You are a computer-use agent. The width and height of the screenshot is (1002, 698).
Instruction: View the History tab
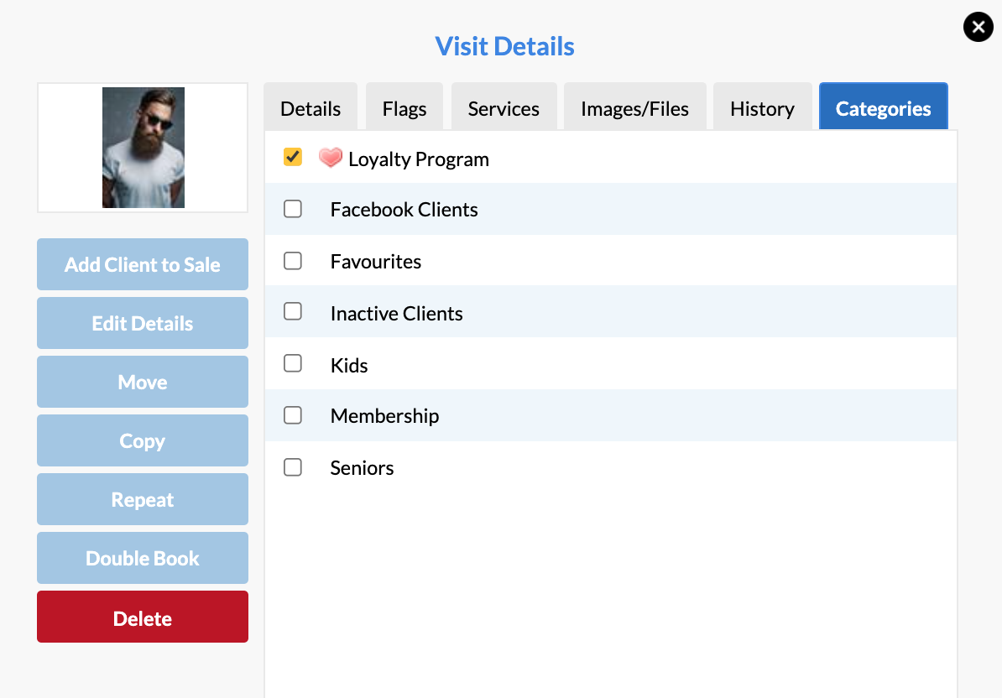(762, 107)
